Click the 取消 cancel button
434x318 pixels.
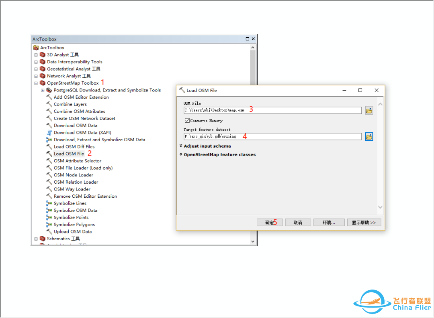[298, 223]
